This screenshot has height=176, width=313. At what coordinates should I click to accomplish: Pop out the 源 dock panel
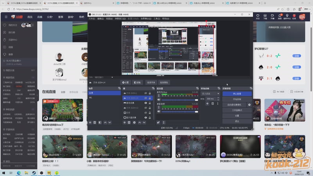tap(153, 88)
